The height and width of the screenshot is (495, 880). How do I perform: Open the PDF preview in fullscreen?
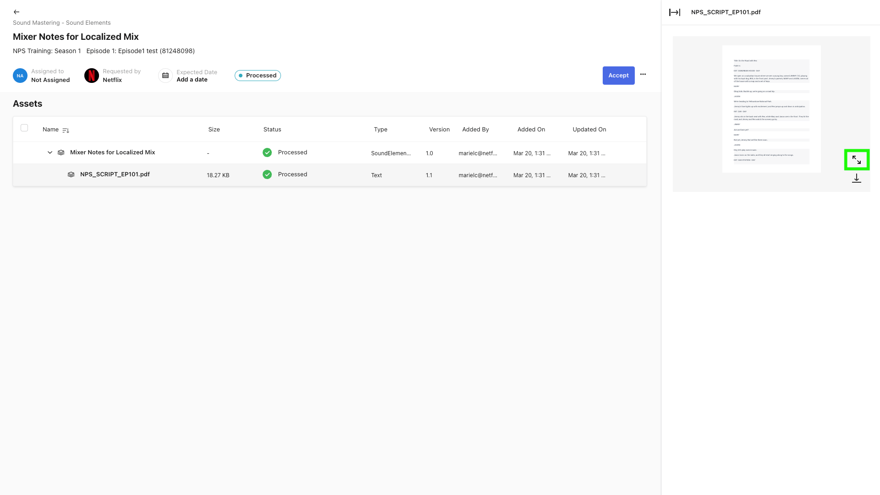[857, 159]
